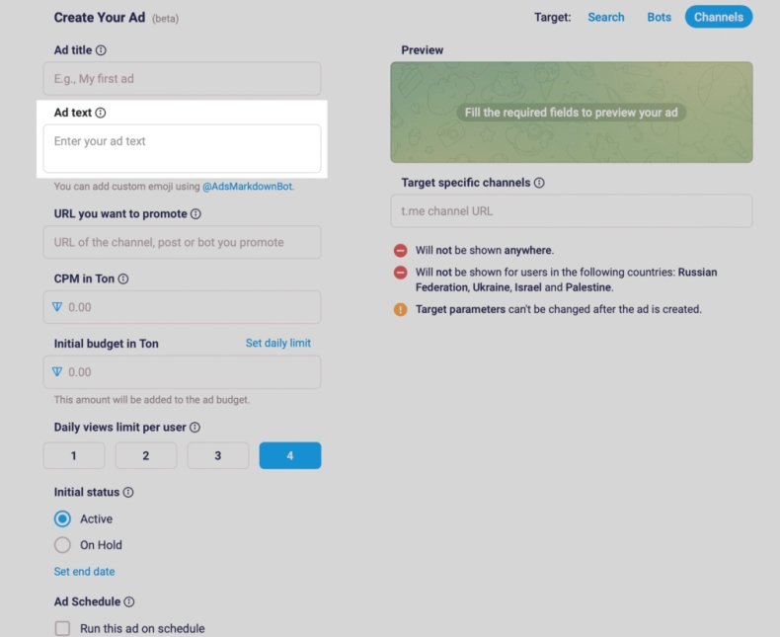The image size is (780, 637).
Task: Switch target to Bots tab
Action: click(659, 17)
